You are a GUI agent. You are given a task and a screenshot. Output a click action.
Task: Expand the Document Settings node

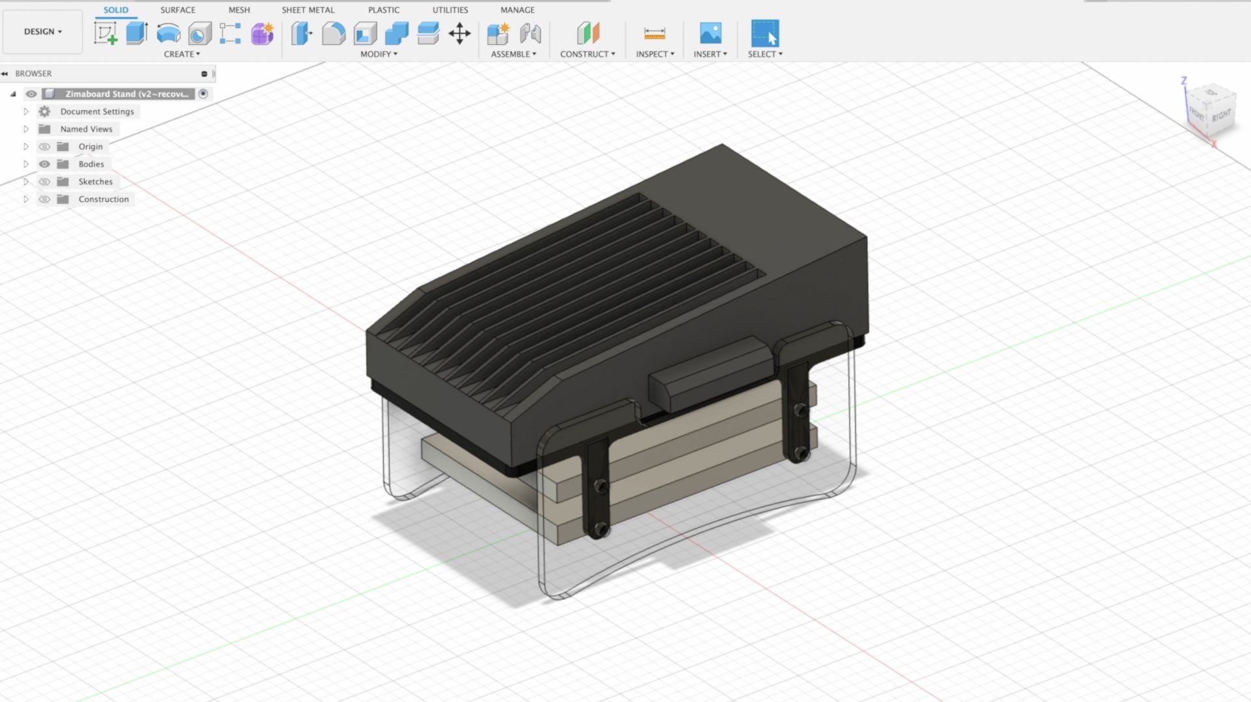click(x=26, y=111)
